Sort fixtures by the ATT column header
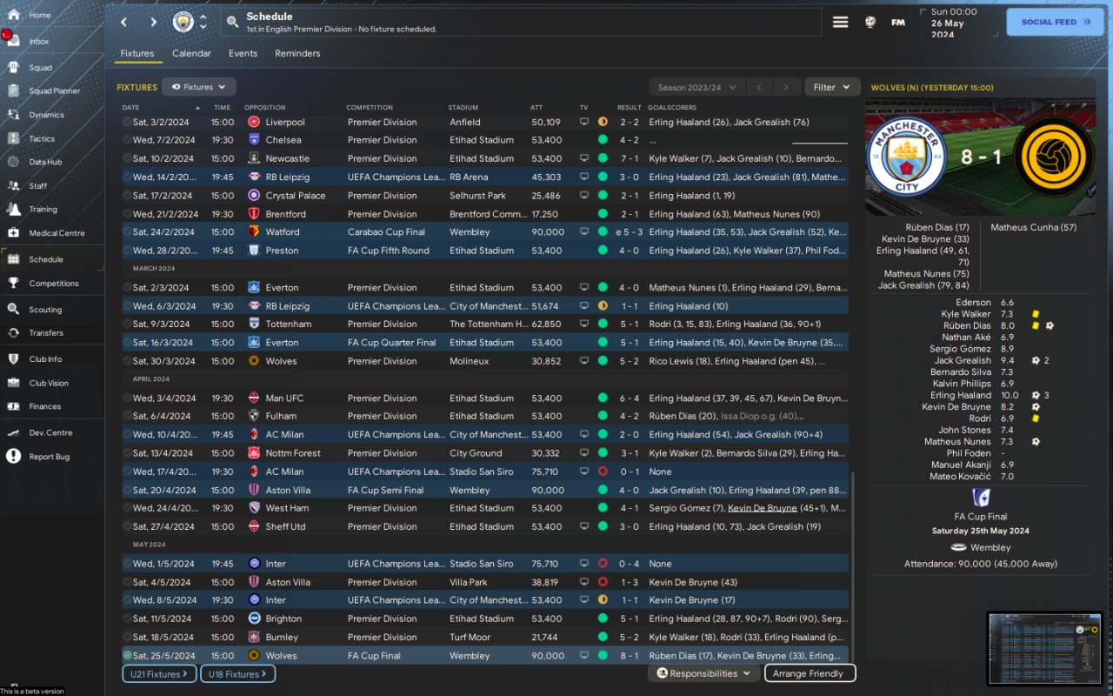The width and height of the screenshot is (1113, 696). coord(537,108)
